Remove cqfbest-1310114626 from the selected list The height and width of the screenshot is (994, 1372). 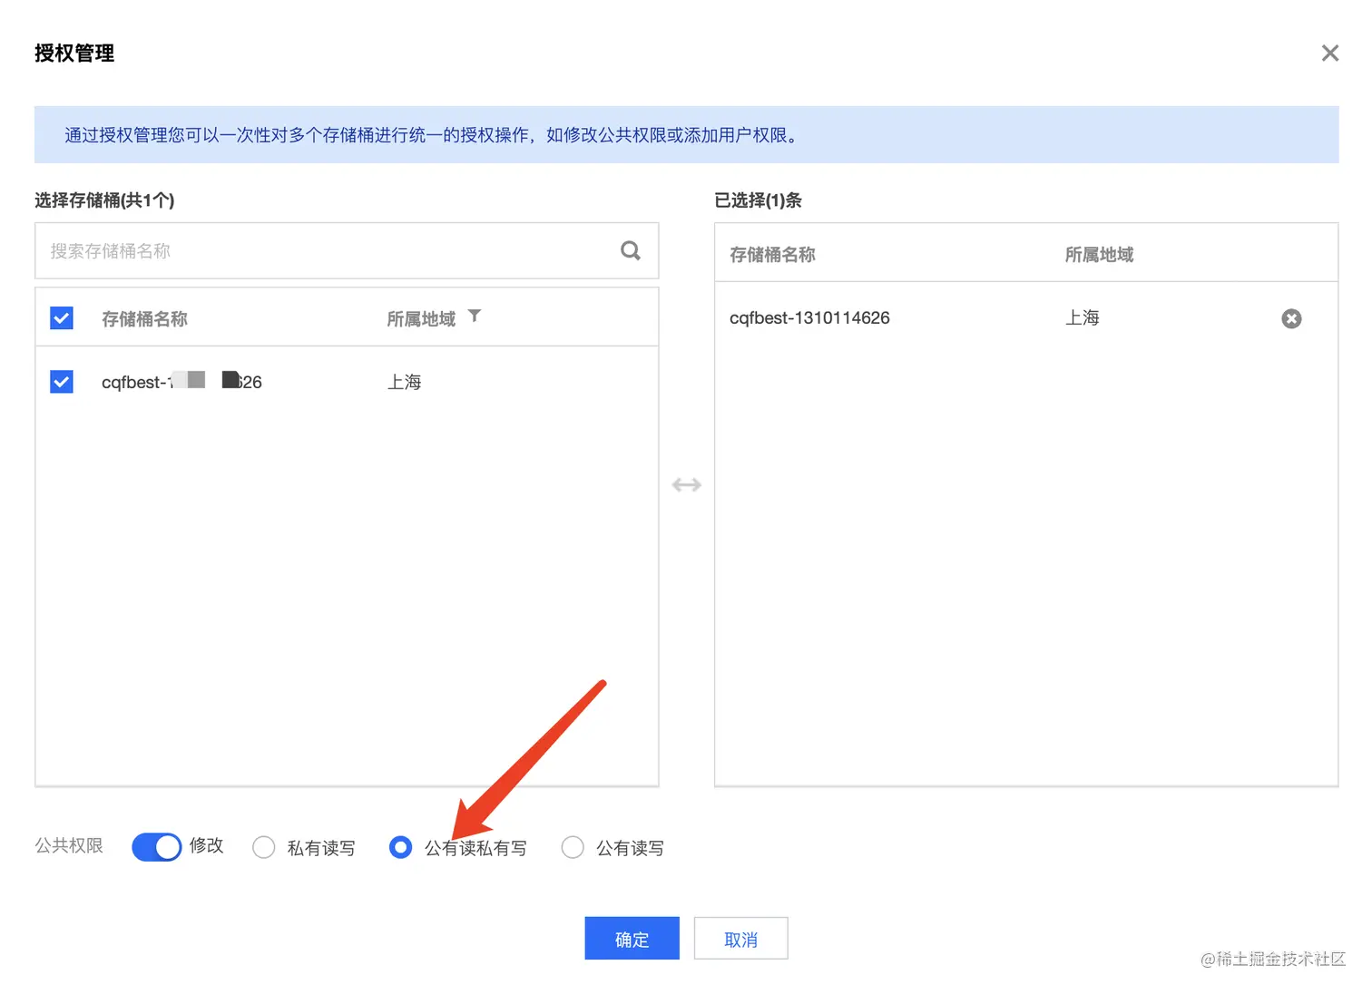pyautogui.click(x=1291, y=318)
